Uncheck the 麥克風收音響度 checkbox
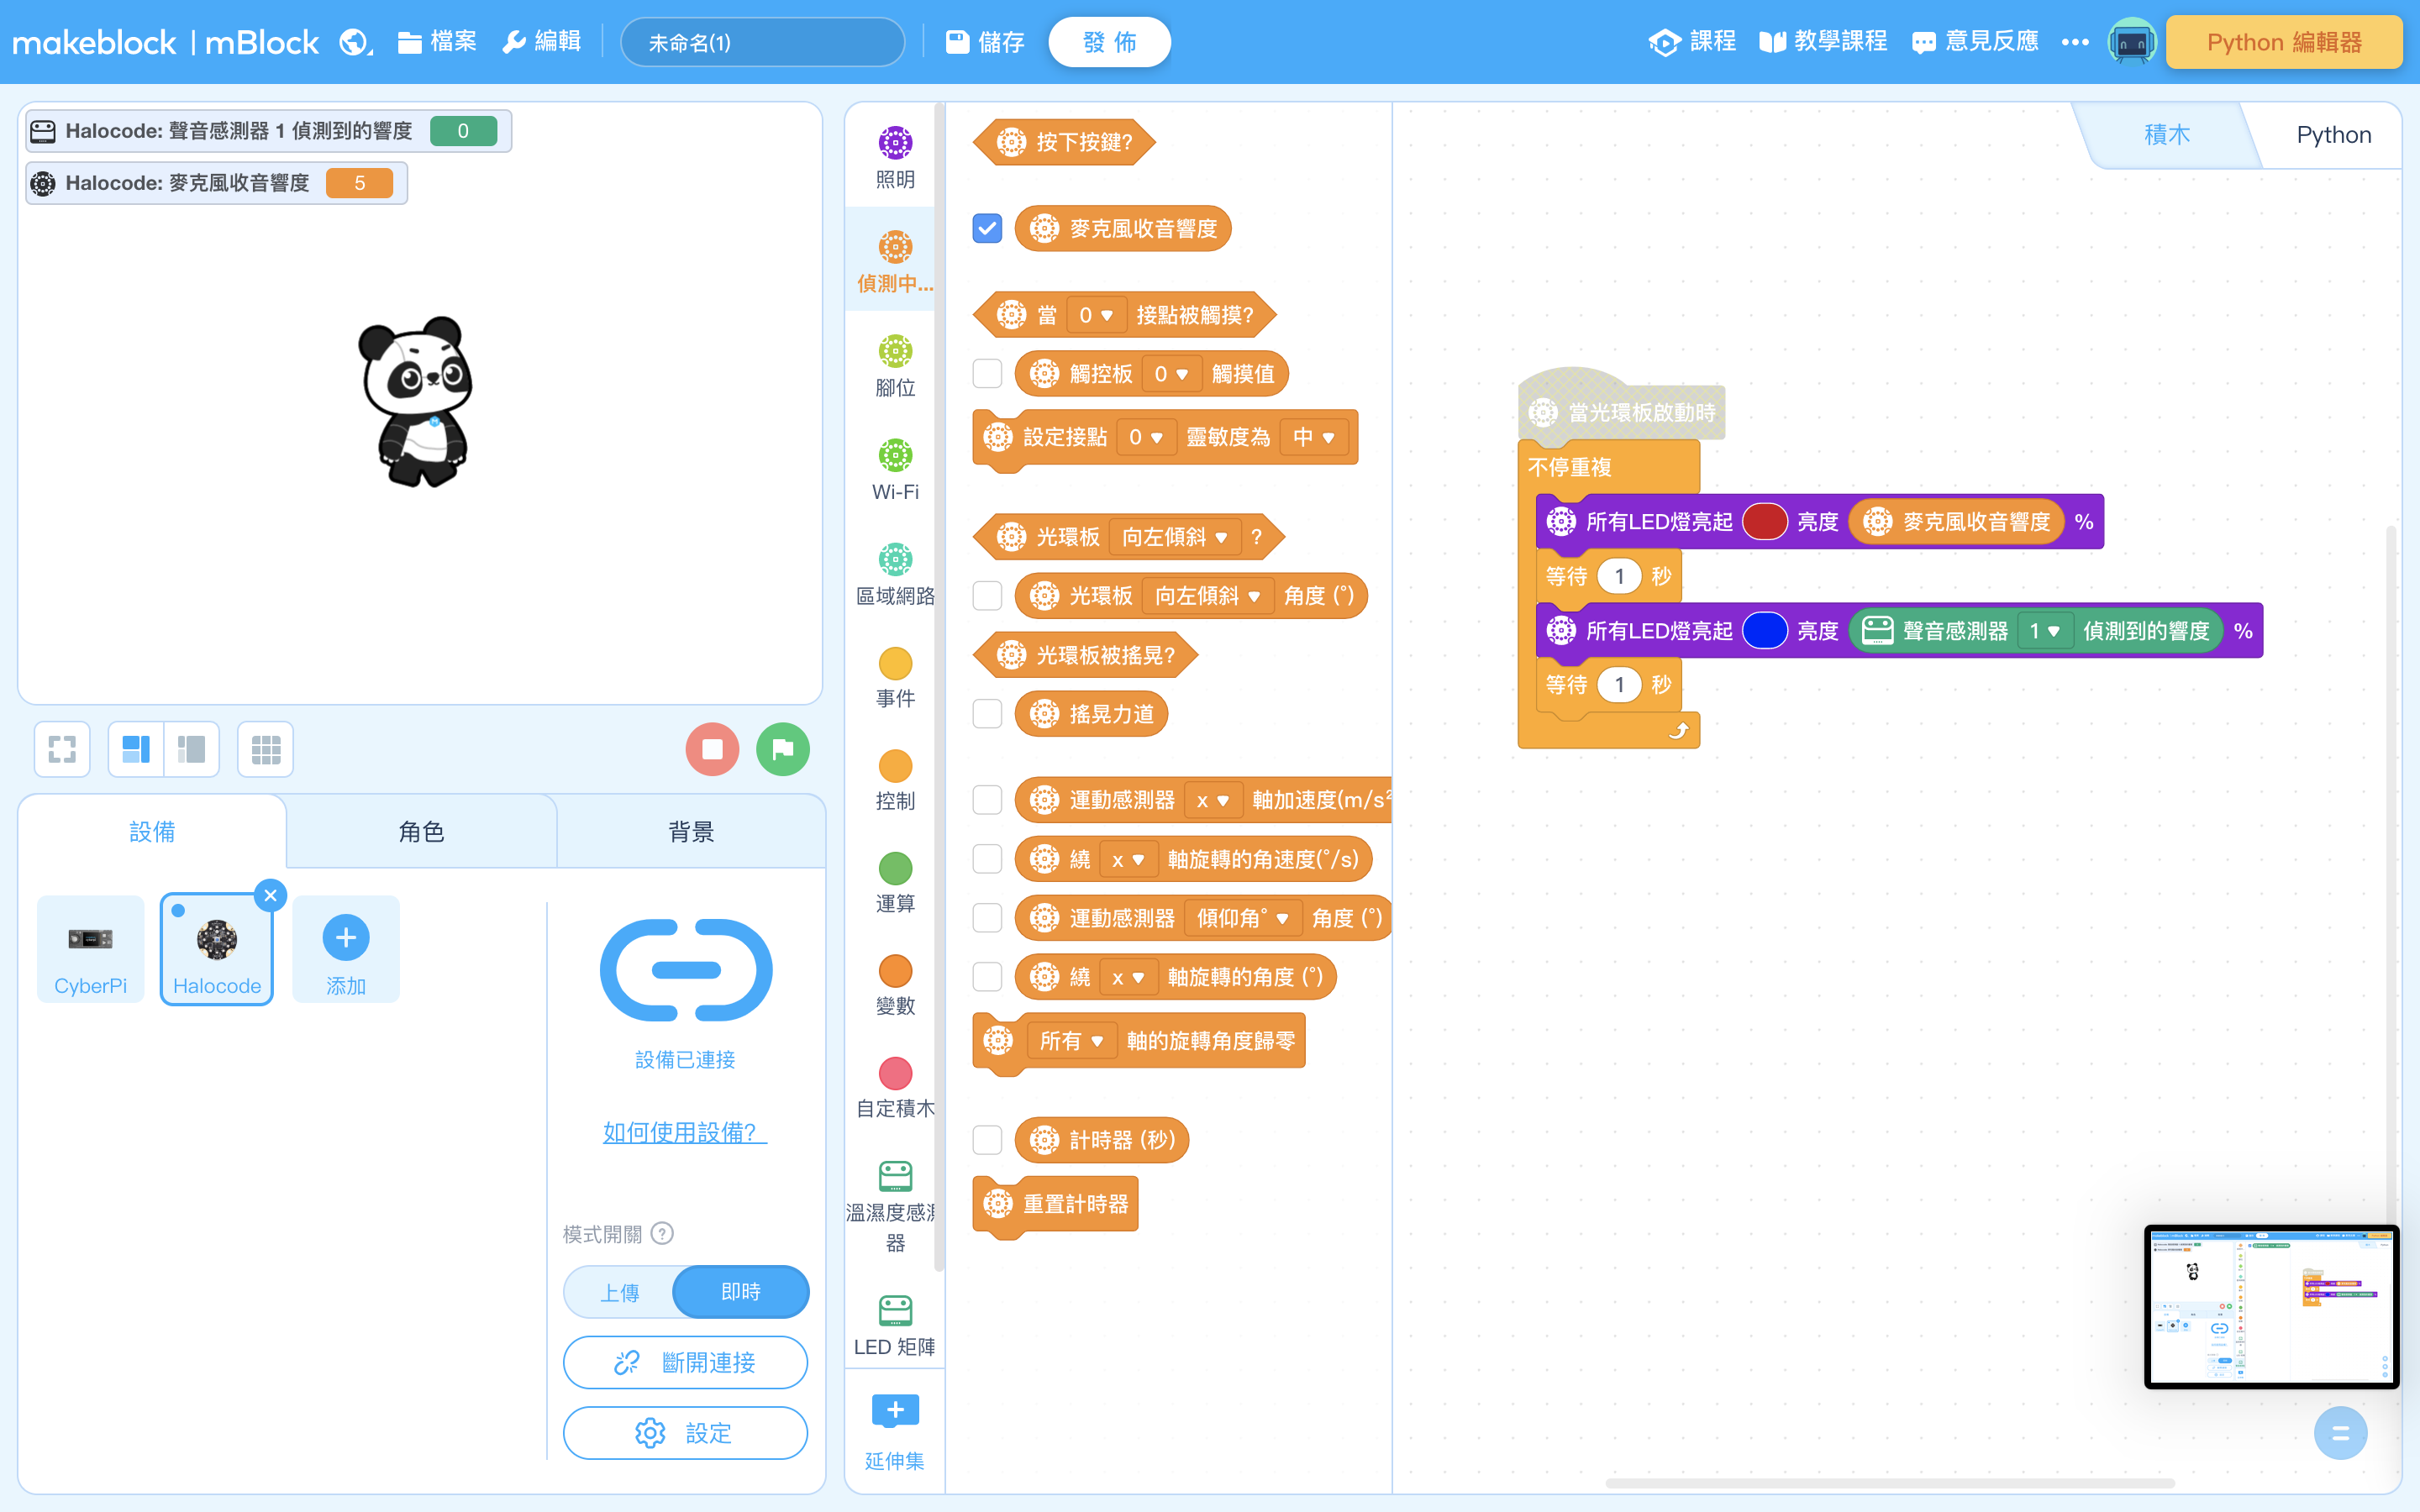The height and width of the screenshot is (1512, 2420). point(987,229)
